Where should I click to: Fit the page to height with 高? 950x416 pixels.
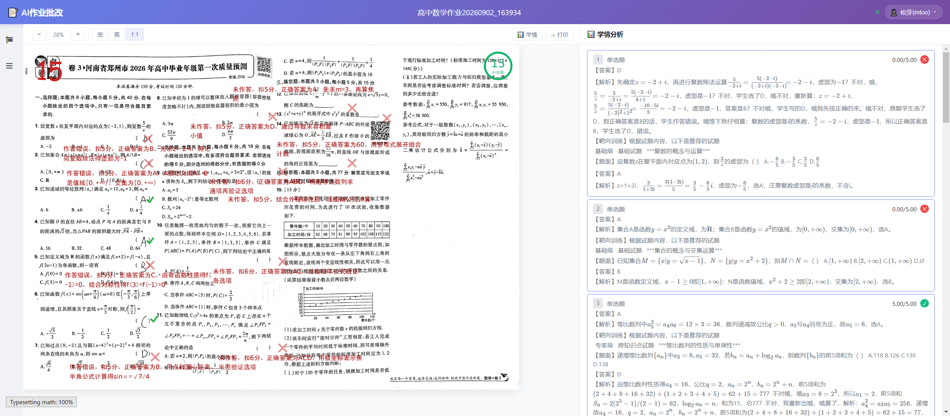pos(117,34)
